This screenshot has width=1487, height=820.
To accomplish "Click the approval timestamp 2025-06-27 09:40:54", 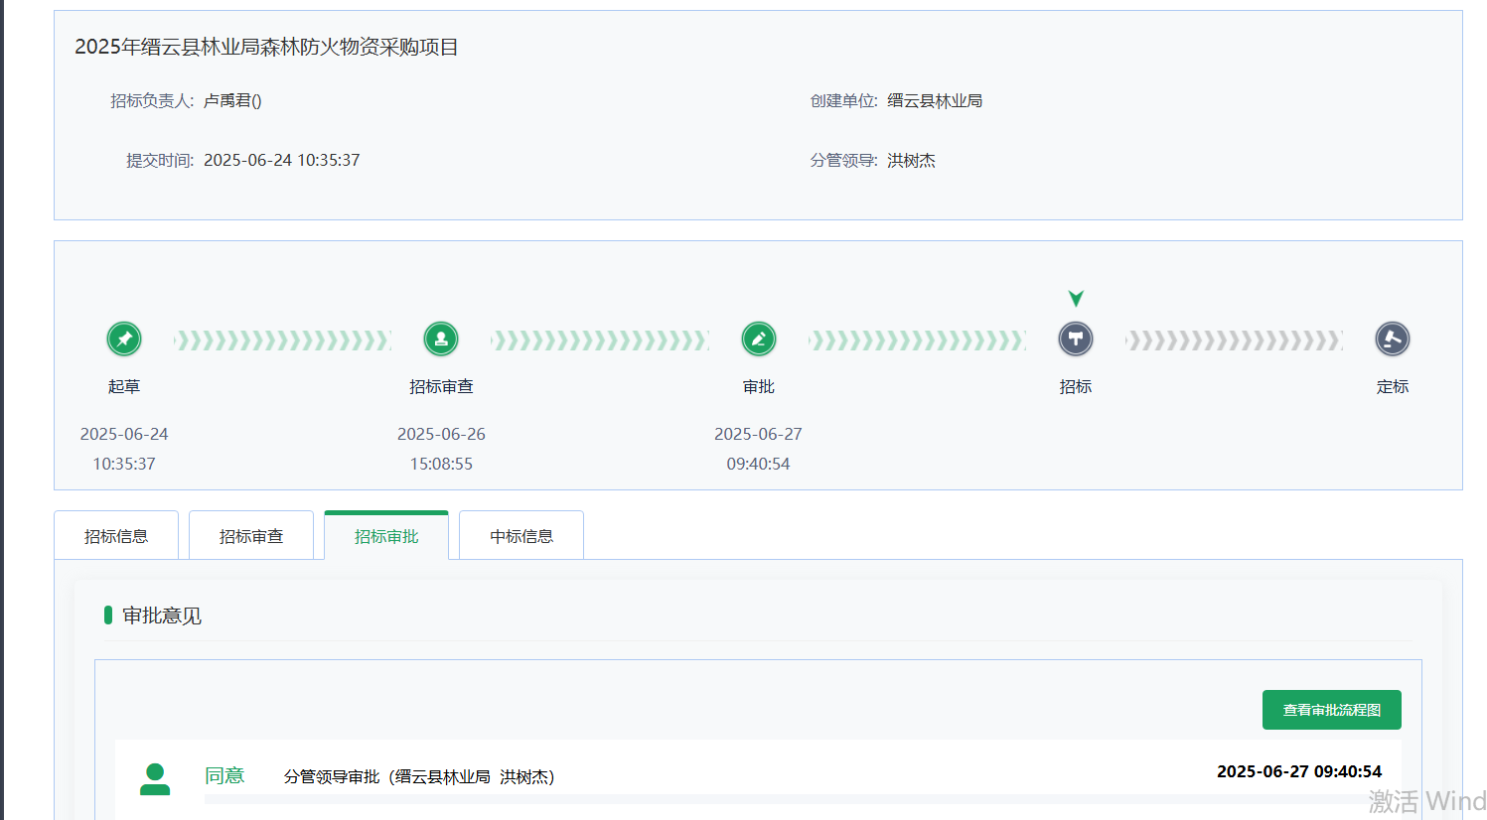I will [1299, 771].
